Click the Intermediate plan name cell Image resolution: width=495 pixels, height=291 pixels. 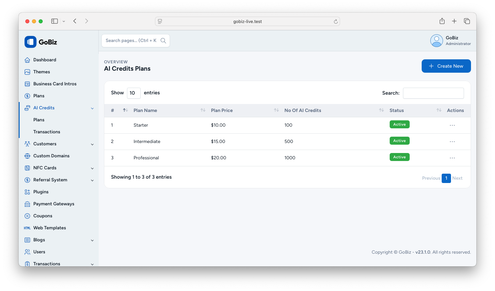tap(147, 142)
